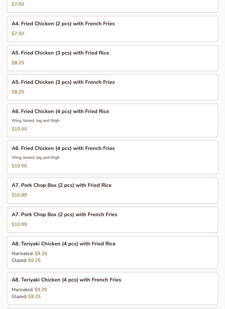Open A8 Teriyaki Chicken with Fried Rice

tap(64, 244)
